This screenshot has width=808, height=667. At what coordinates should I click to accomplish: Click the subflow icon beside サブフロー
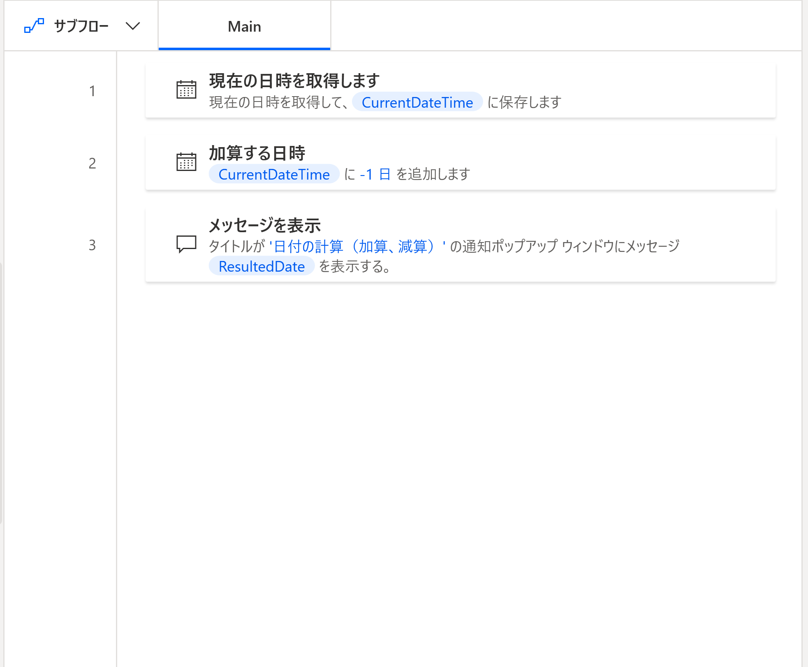(x=34, y=26)
